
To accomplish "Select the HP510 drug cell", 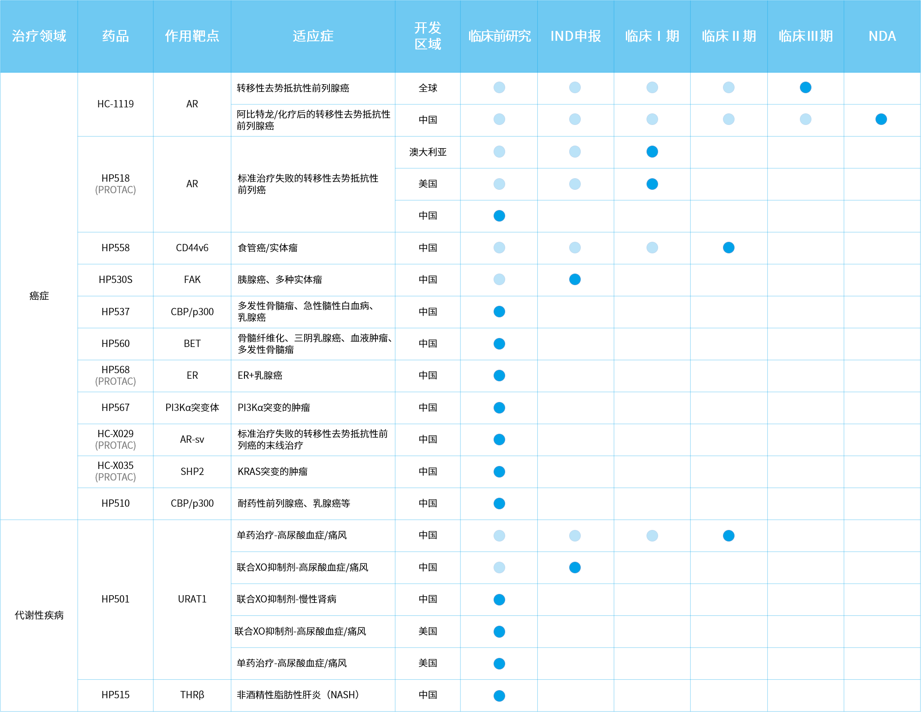I will [116, 503].
